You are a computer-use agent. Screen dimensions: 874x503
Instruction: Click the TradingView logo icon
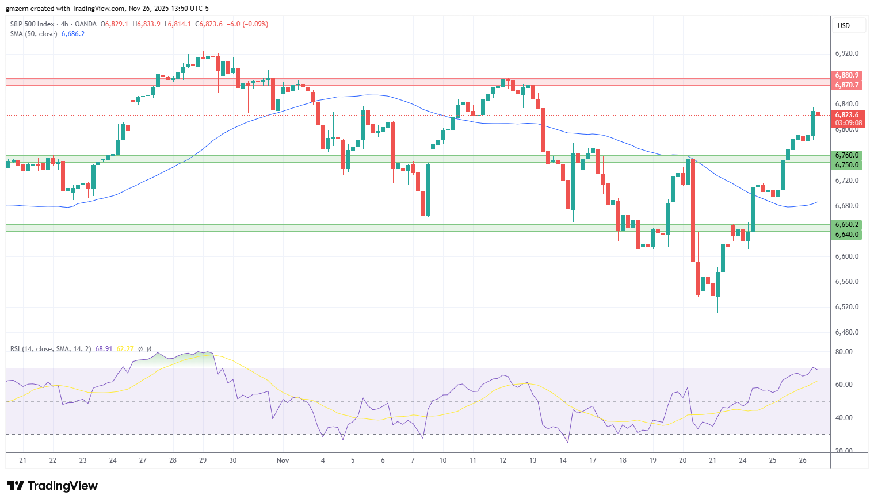tap(16, 486)
